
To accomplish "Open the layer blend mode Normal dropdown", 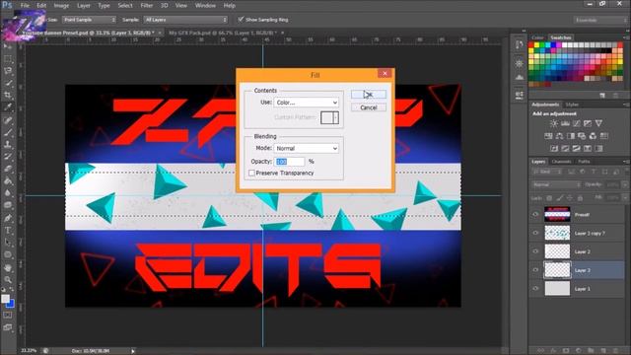I will pyautogui.click(x=556, y=184).
